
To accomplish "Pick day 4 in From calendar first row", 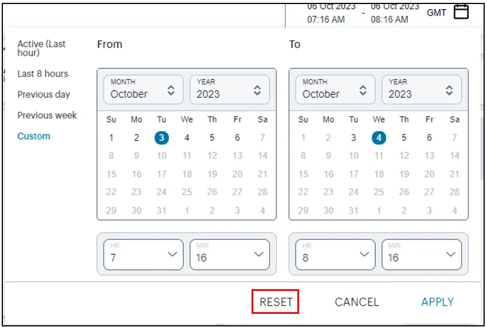I will [x=187, y=137].
